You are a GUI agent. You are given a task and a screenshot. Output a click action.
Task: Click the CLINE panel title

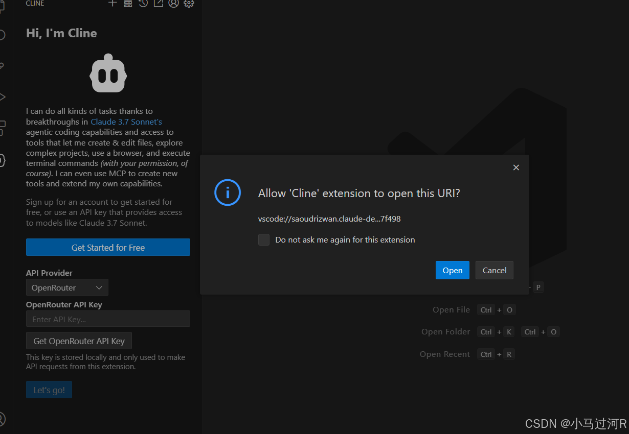(35, 3)
